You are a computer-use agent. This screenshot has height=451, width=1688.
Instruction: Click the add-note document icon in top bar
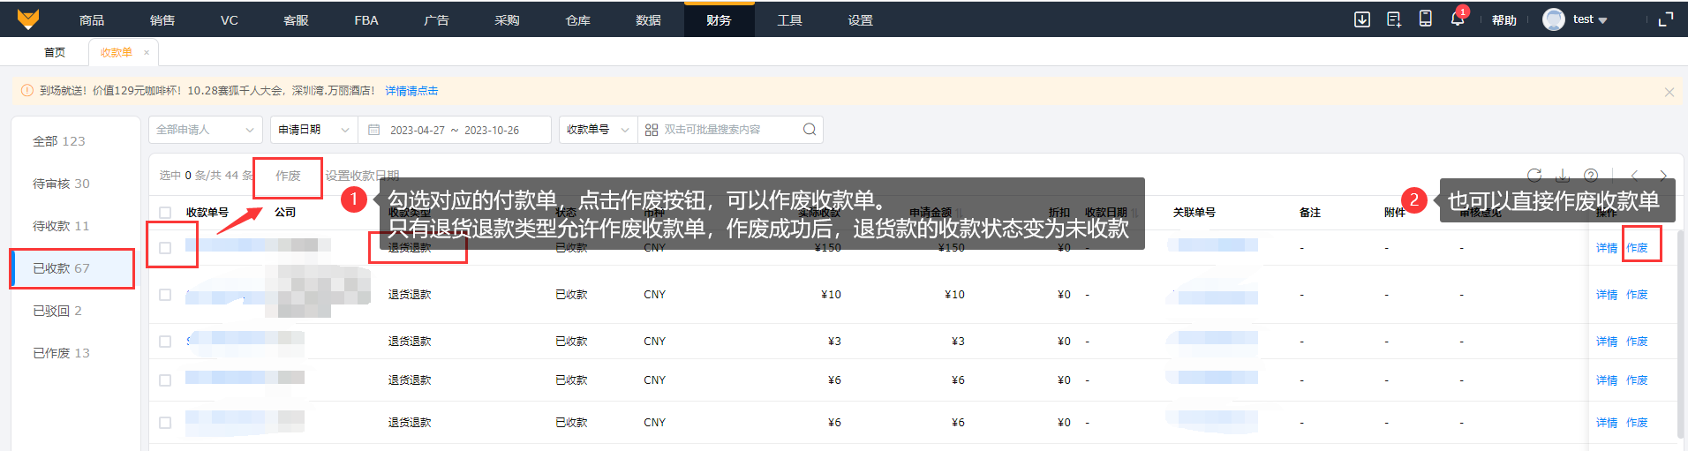click(1394, 19)
